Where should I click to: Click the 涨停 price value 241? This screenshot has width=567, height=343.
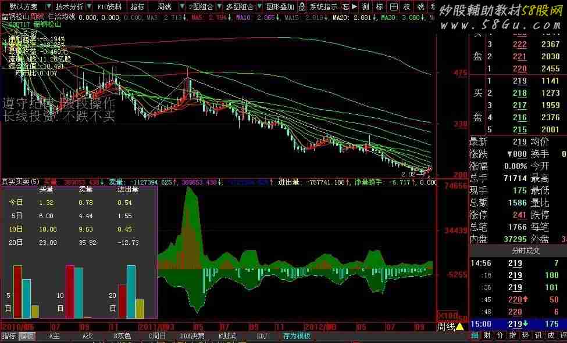tap(519, 215)
